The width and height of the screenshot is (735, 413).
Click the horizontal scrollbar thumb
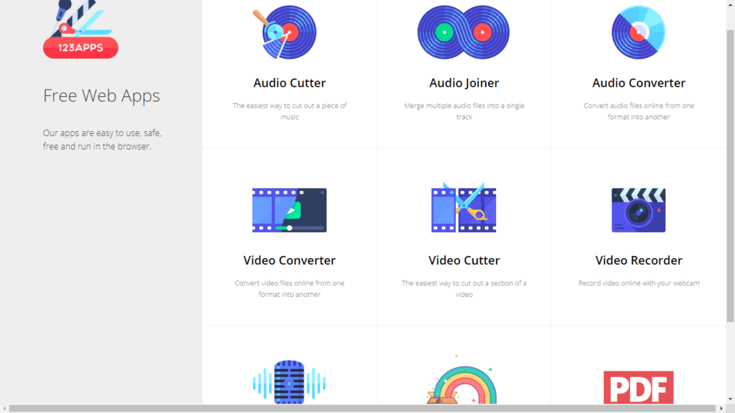(x=362, y=409)
